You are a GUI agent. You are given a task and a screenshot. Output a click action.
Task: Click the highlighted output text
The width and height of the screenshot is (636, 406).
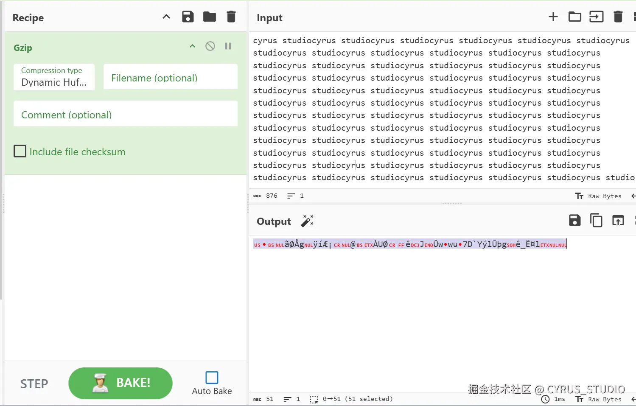coord(410,244)
